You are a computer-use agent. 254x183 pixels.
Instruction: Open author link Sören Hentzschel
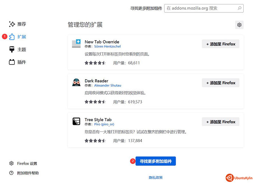click(107, 46)
